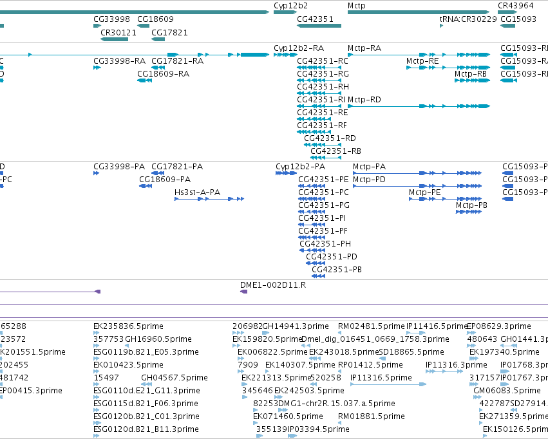Viewport: 548px width, 439px height.
Task: Click the ESG0119b.B21_E05.3prime EST label
Action: [x=146, y=352]
